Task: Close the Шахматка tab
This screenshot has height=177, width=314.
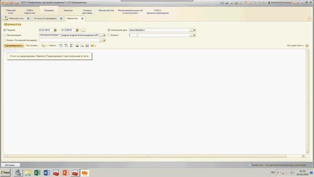Action: click(x=82, y=19)
